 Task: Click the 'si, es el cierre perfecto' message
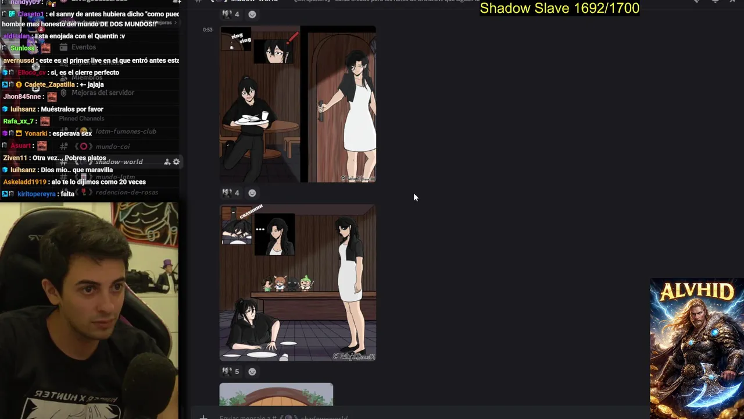pyautogui.click(x=85, y=72)
